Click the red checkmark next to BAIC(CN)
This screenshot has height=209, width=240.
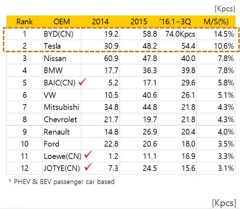[82, 82]
